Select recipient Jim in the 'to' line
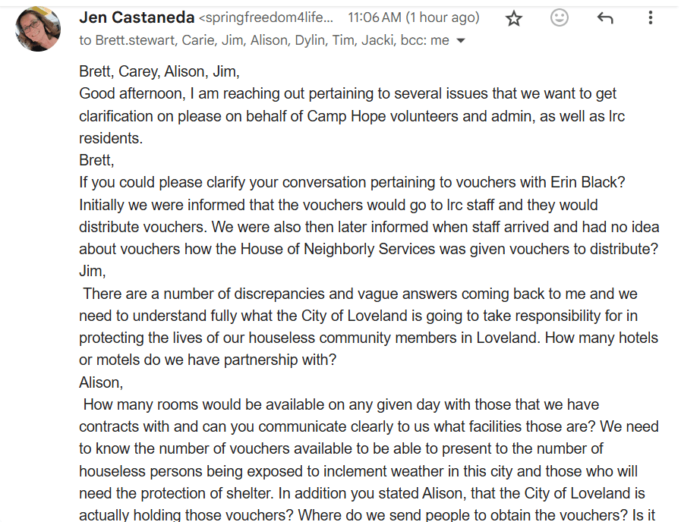Image resolution: width=681 pixels, height=522 pixels. pos(232,40)
